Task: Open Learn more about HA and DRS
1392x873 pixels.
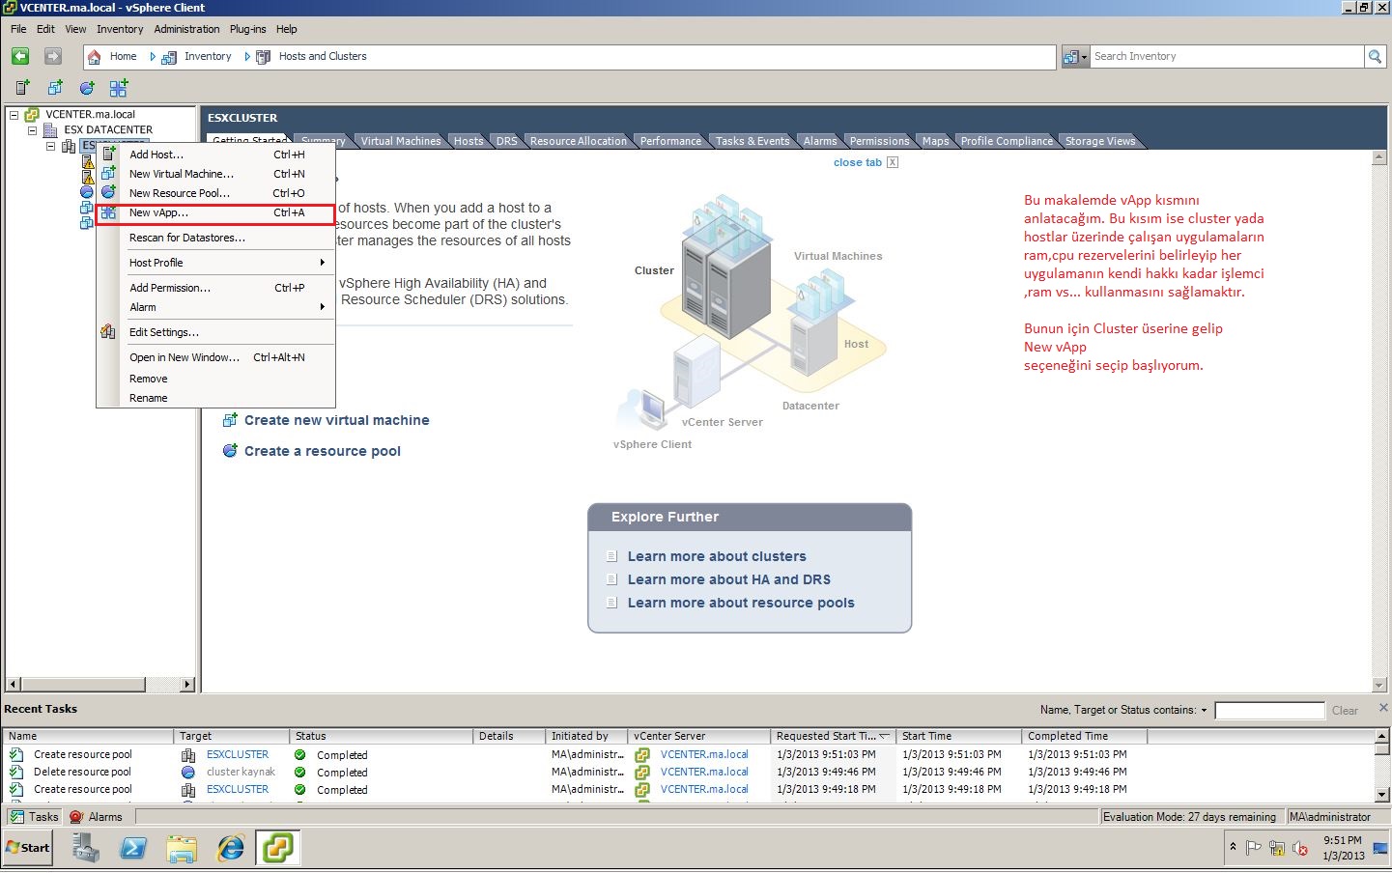Action: [728, 579]
